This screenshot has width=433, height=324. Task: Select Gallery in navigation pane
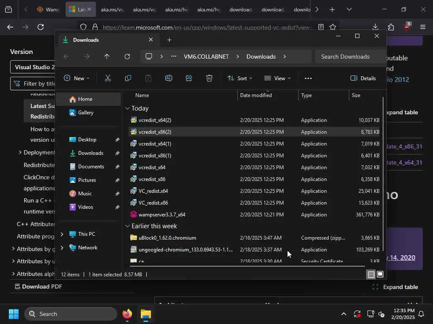tap(89, 112)
